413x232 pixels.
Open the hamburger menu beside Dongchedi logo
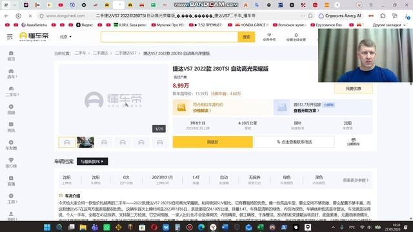point(10,37)
